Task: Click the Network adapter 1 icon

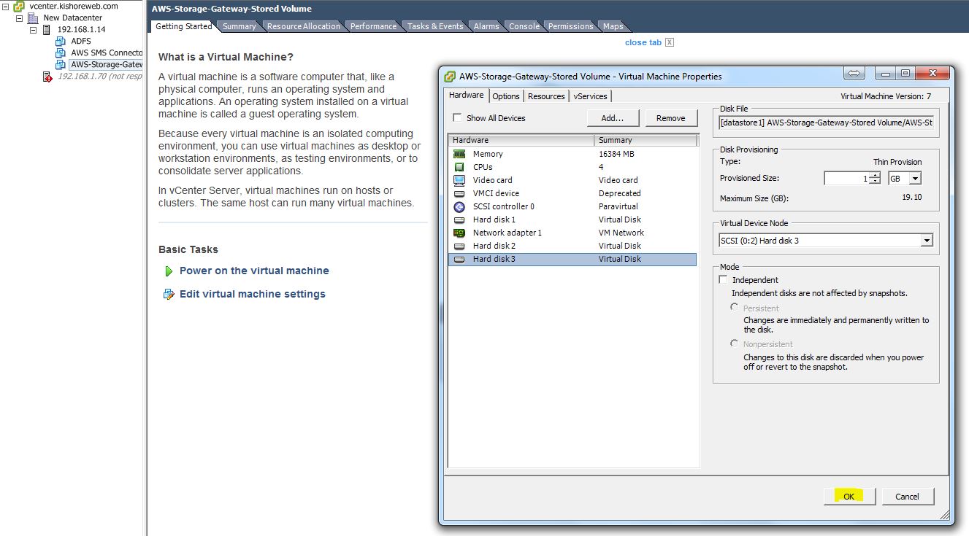Action: [x=459, y=233]
